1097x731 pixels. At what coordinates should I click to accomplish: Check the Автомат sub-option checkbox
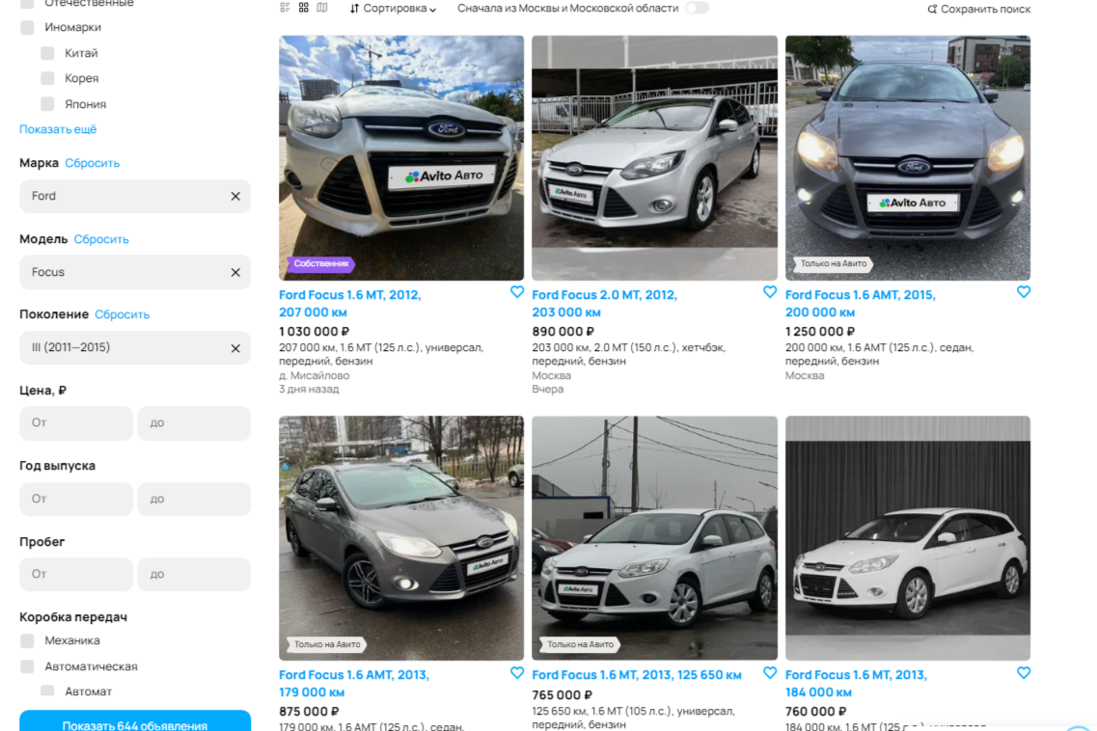[47, 691]
